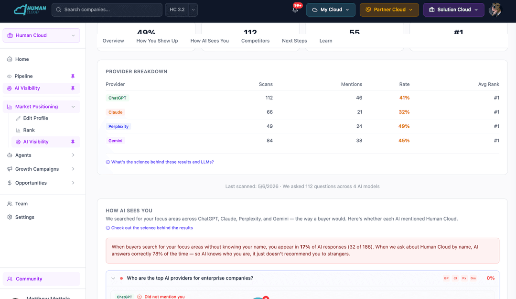Open the Partner Cloud dropdown
This screenshot has height=299, width=516.
[x=389, y=10]
